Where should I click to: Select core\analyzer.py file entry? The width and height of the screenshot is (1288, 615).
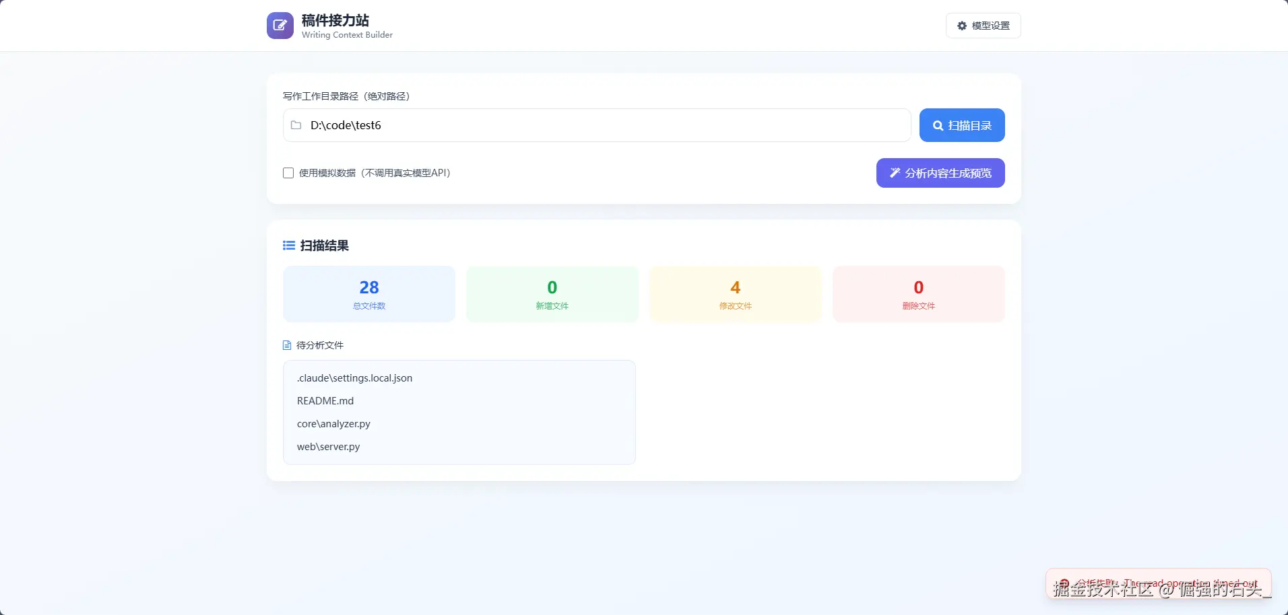333,424
